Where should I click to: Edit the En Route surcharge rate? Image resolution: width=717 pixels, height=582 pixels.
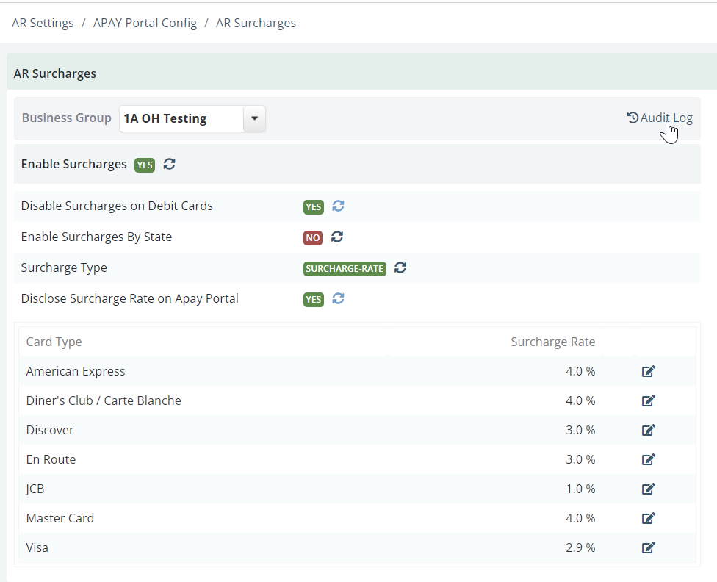pyautogui.click(x=649, y=459)
